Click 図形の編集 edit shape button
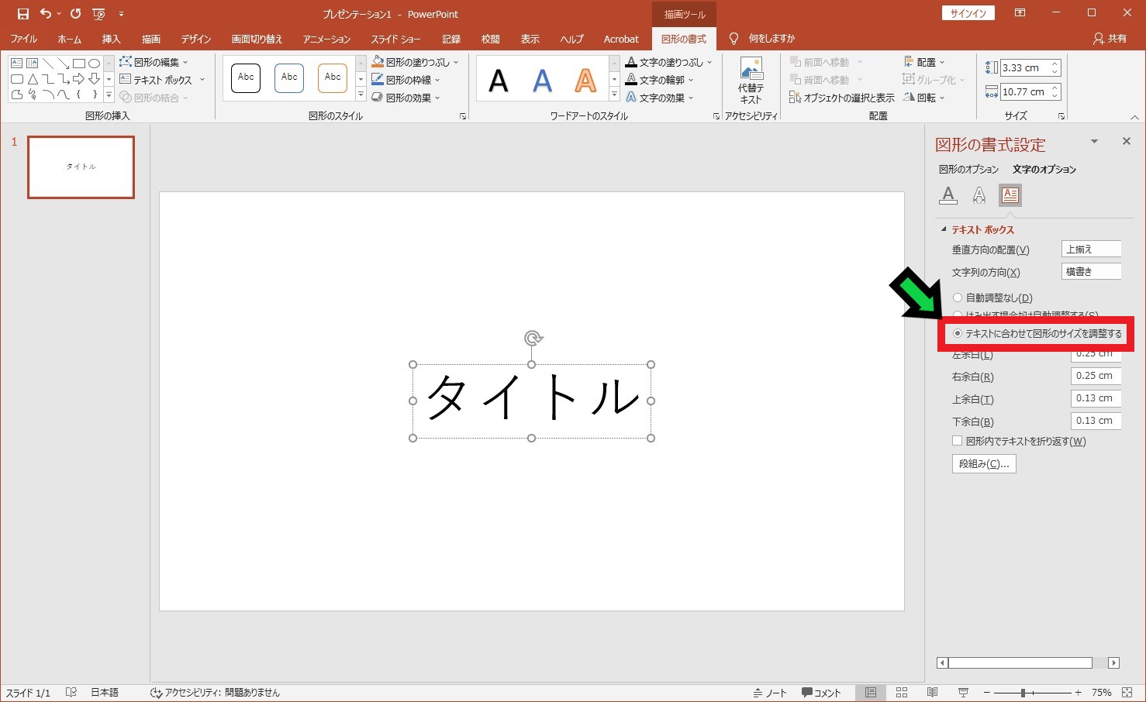 click(x=154, y=62)
